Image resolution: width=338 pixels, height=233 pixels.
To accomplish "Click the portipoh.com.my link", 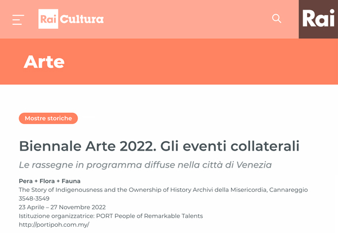I will pyautogui.click(x=54, y=225).
